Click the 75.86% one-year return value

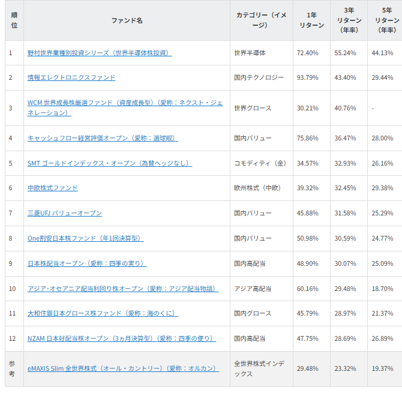click(307, 139)
